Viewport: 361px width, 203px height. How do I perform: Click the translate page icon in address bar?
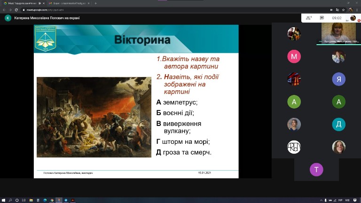pyautogui.click(x=337, y=10)
